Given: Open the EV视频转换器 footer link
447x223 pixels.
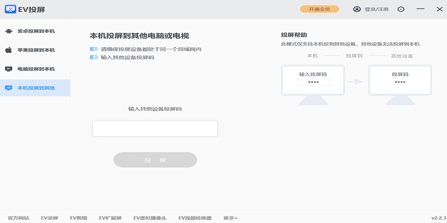Looking at the screenshot, I should [195, 218].
